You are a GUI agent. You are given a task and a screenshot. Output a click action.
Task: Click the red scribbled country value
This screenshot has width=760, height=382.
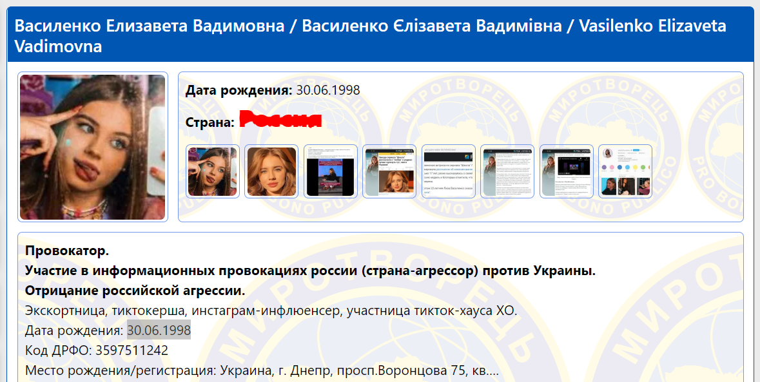coord(280,120)
